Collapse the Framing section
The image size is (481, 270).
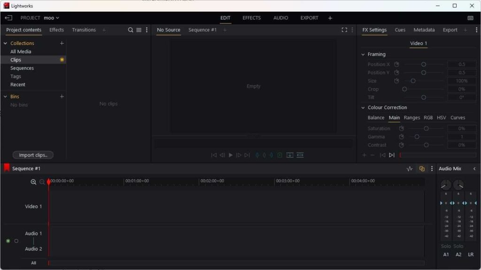pyautogui.click(x=364, y=54)
